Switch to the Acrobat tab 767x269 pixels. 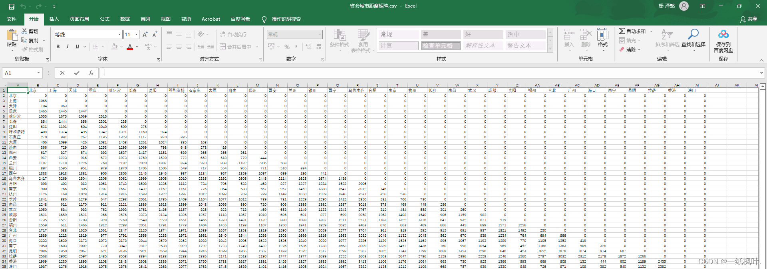tap(211, 19)
